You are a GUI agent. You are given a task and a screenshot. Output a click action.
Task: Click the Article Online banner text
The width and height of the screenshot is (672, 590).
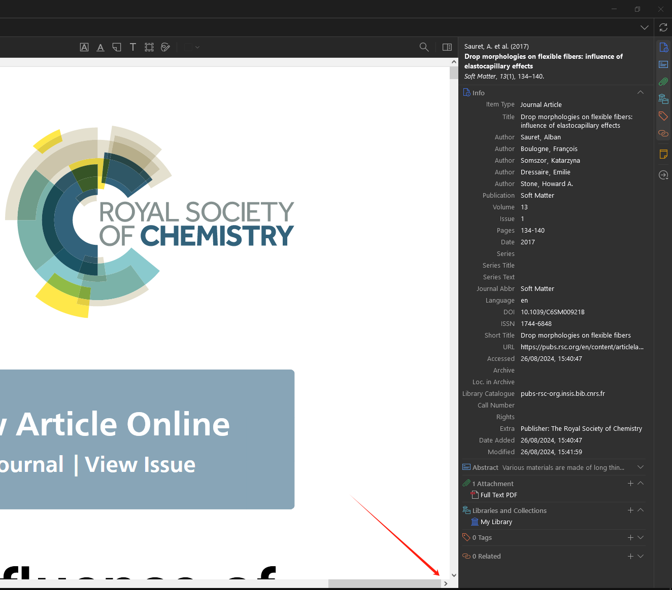[x=123, y=424]
